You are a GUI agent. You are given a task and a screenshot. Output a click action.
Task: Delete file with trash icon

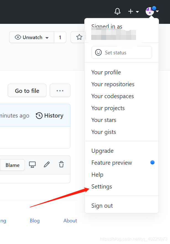[x=61, y=164]
